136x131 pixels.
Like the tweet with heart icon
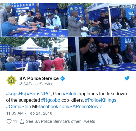point(9,121)
